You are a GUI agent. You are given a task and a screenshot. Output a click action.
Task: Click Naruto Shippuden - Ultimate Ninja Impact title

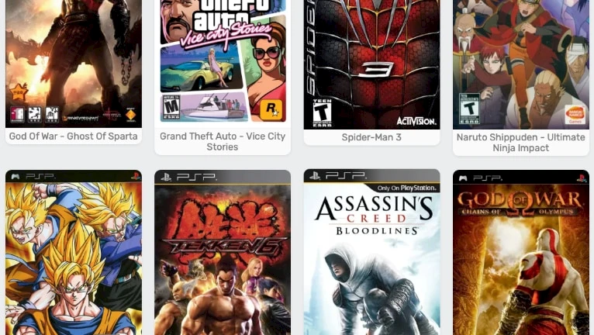pyautogui.click(x=521, y=143)
